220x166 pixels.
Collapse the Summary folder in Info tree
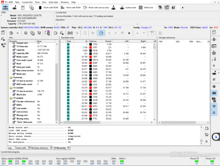(x=11, y=78)
